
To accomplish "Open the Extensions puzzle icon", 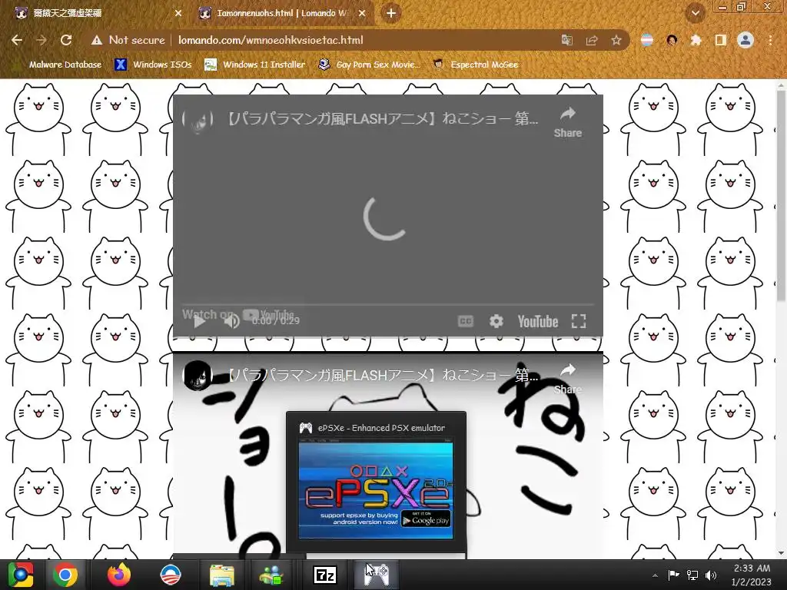I will pyautogui.click(x=696, y=40).
